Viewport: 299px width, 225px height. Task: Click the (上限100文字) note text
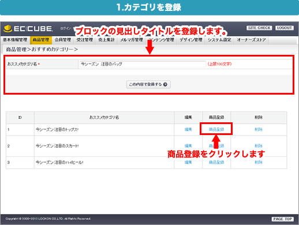point(219,64)
